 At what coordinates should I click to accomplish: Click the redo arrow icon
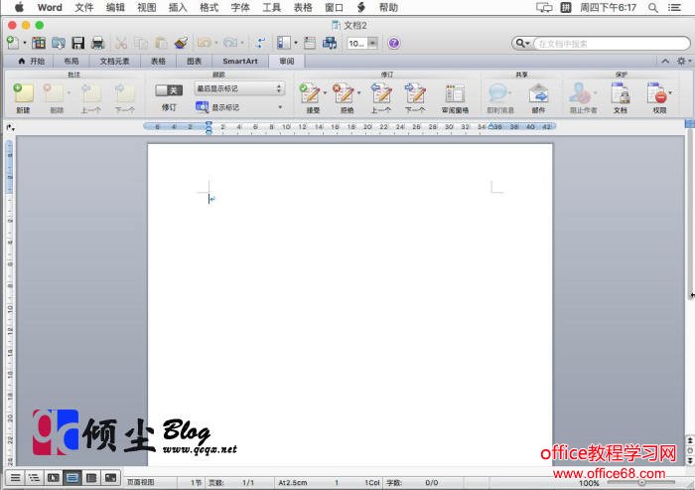tap(230, 43)
